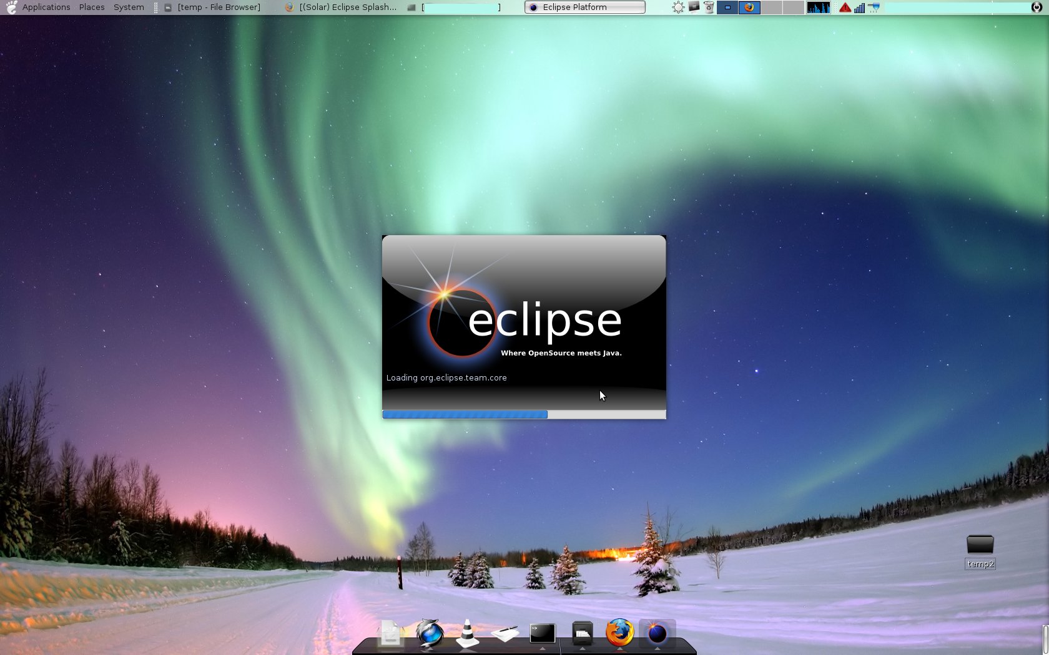The width and height of the screenshot is (1049, 655).
Task: Open the Places menu
Action: tap(92, 7)
